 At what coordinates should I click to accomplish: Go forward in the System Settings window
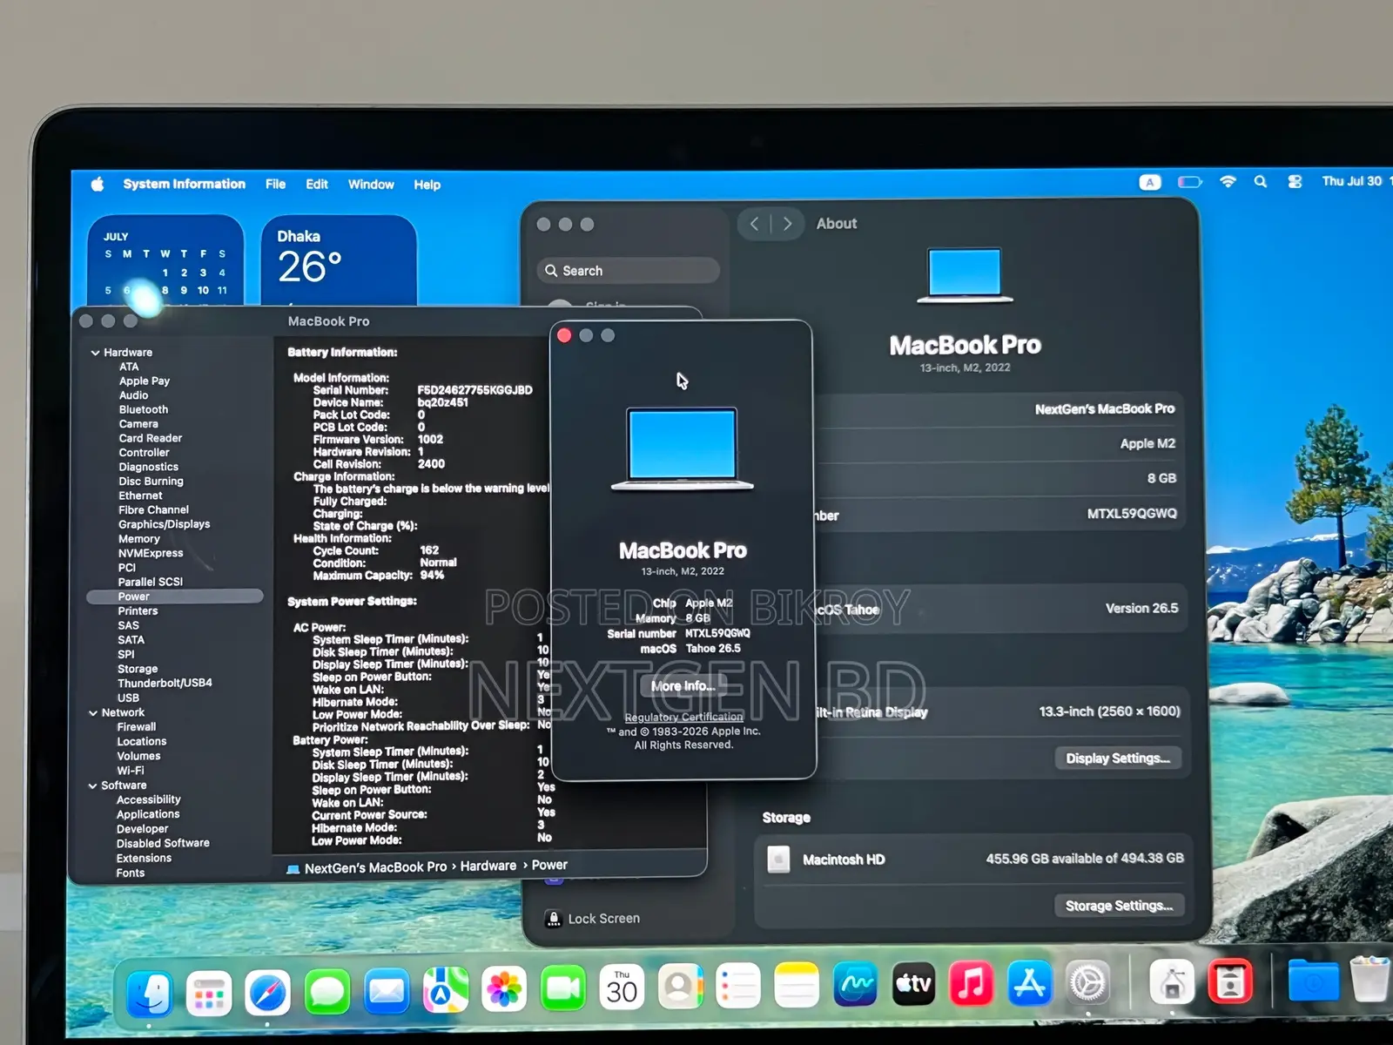click(787, 224)
